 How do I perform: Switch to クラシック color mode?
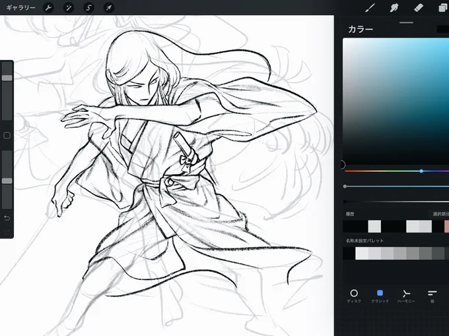coord(380,296)
